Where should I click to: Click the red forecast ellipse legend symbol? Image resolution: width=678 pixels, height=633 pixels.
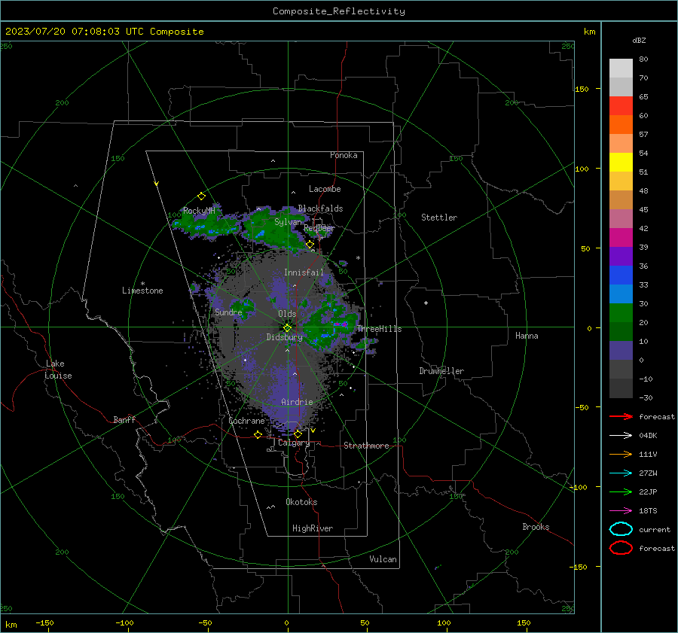coord(621,548)
